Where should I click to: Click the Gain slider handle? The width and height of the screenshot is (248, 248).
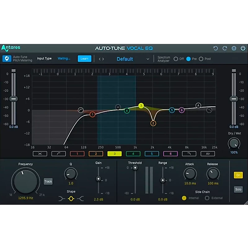click(x=99, y=179)
